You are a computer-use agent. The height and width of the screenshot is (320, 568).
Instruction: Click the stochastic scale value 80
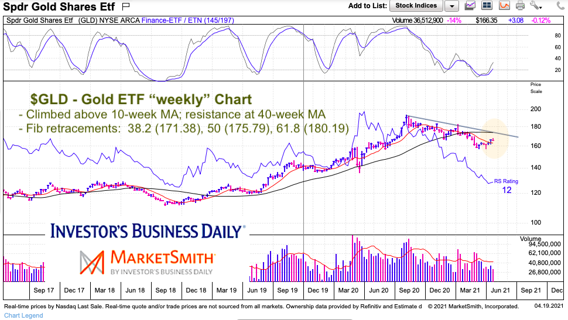tap(558, 36)
